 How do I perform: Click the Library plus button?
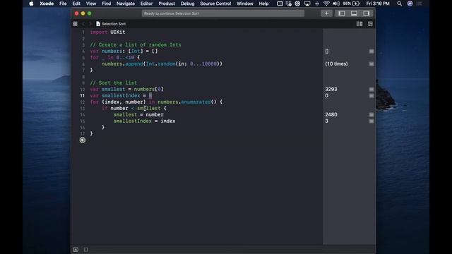(326, 13)
